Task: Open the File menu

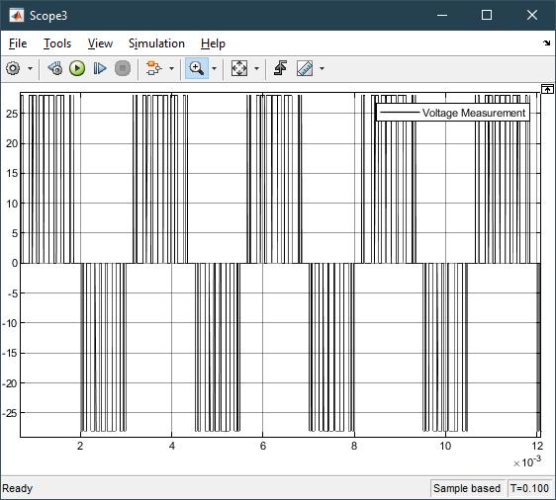Action: tap(18, 43)
